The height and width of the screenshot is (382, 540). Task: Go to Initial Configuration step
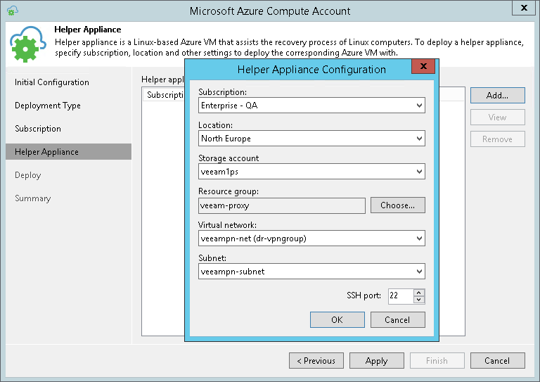point(52,82)
